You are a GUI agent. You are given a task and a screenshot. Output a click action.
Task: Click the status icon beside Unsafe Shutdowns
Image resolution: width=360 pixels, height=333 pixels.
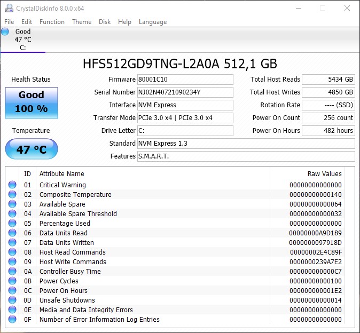coord(12,300)
